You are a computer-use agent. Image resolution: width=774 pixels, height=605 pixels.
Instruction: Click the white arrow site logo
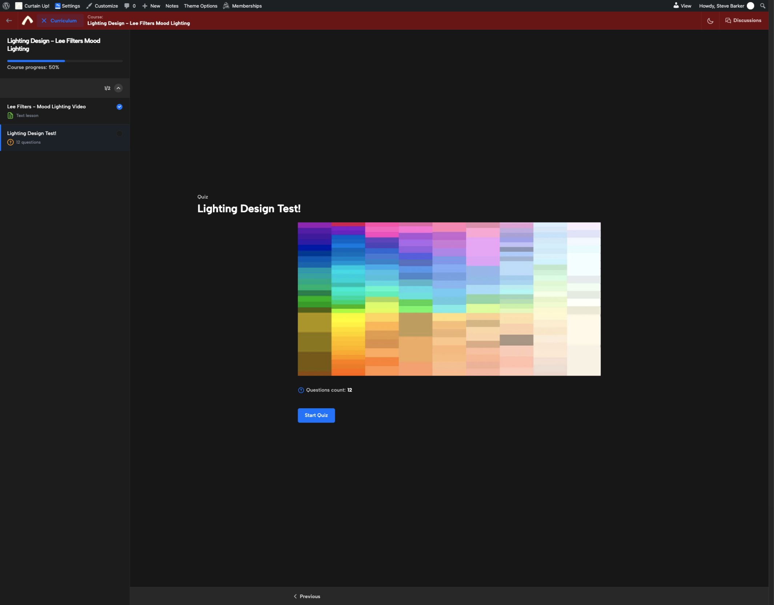(27, 20)
